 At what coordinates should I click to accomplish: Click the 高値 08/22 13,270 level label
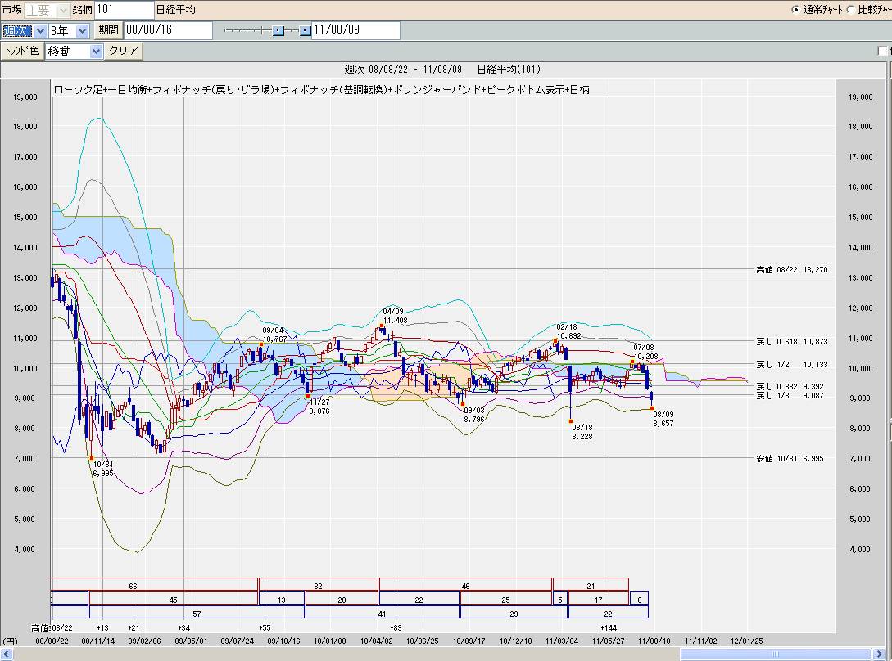pyautogui.click(x=792, y=270)
